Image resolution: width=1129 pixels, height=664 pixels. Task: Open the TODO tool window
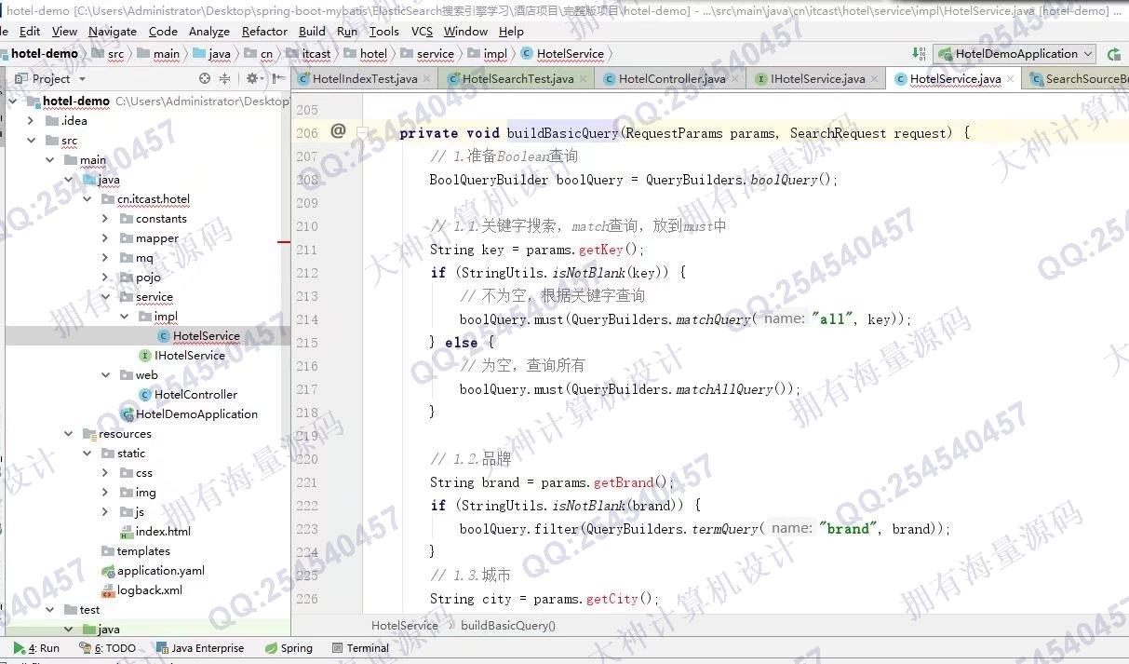tap(108, 648)
